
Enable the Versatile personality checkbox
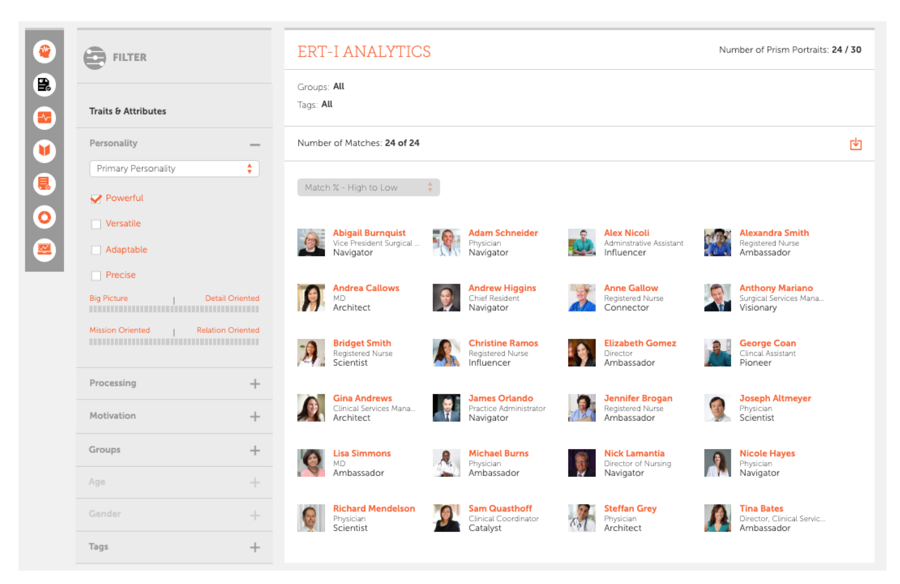pyautogui.click(x=97, y=224)
